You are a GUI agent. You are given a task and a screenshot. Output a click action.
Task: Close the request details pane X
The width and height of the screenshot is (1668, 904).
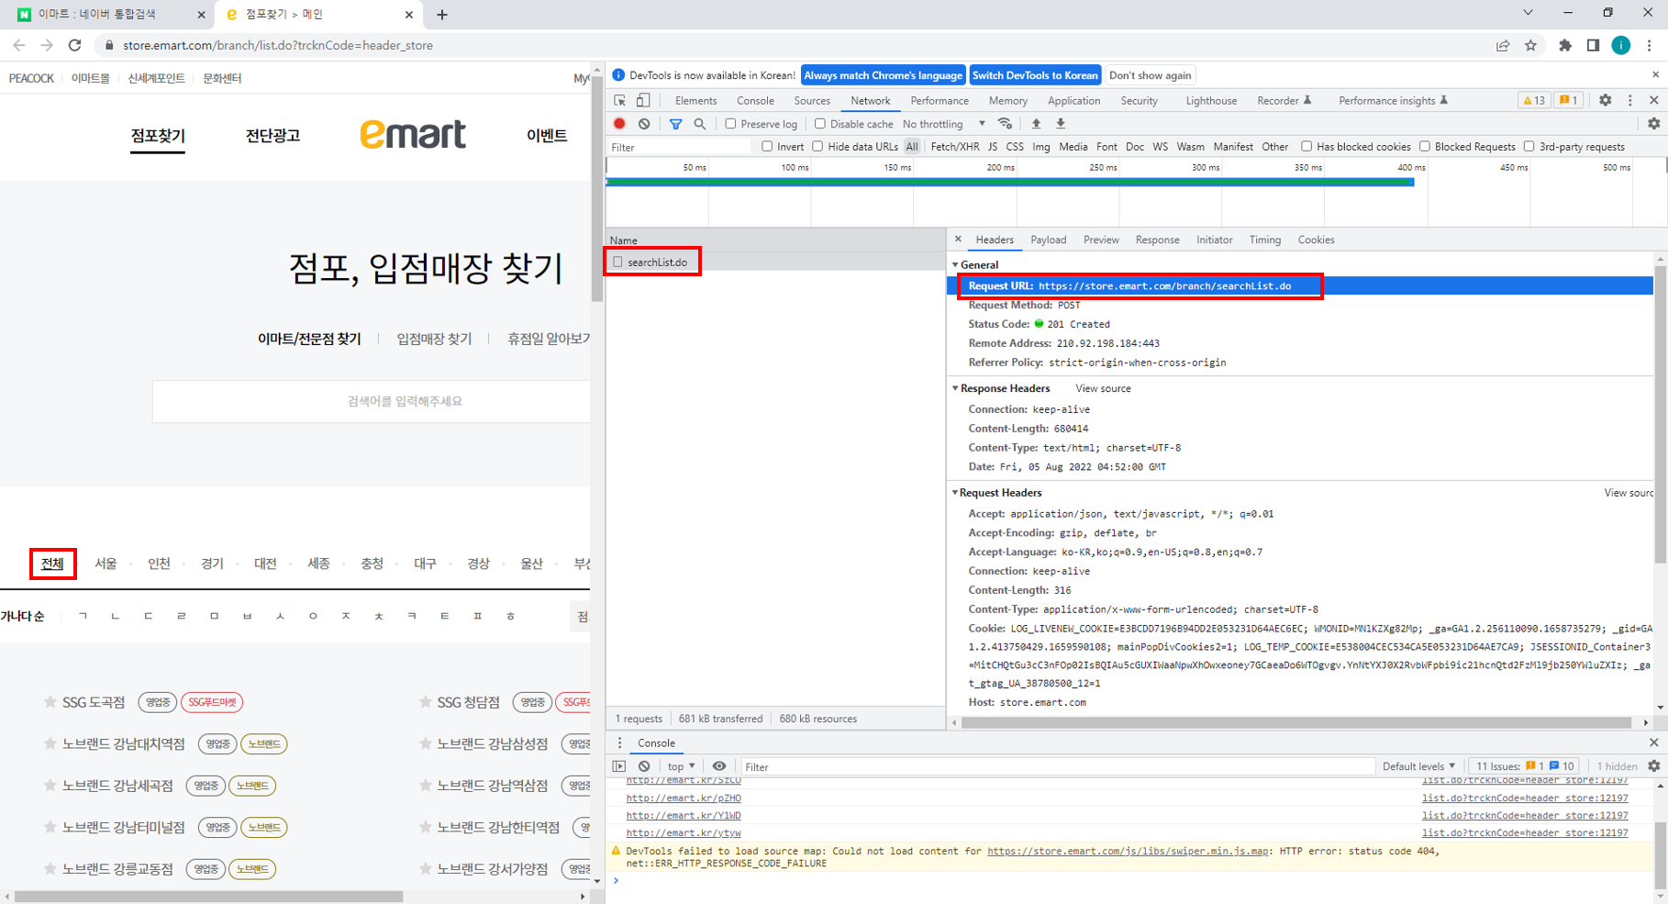click(x=958, y=240)
